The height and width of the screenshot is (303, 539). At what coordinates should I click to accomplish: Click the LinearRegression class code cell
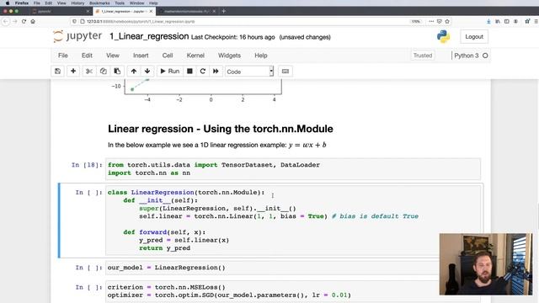(292, 221)
